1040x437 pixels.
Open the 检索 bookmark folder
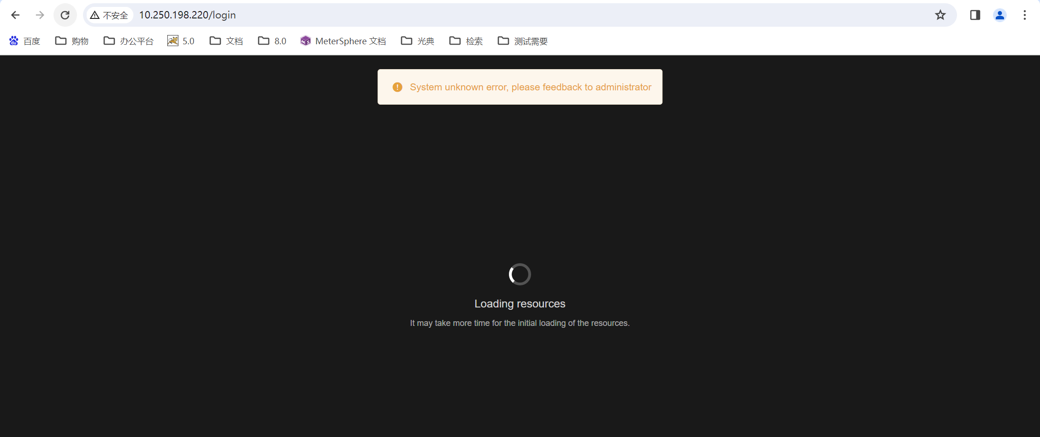click(x=466, y=41)
